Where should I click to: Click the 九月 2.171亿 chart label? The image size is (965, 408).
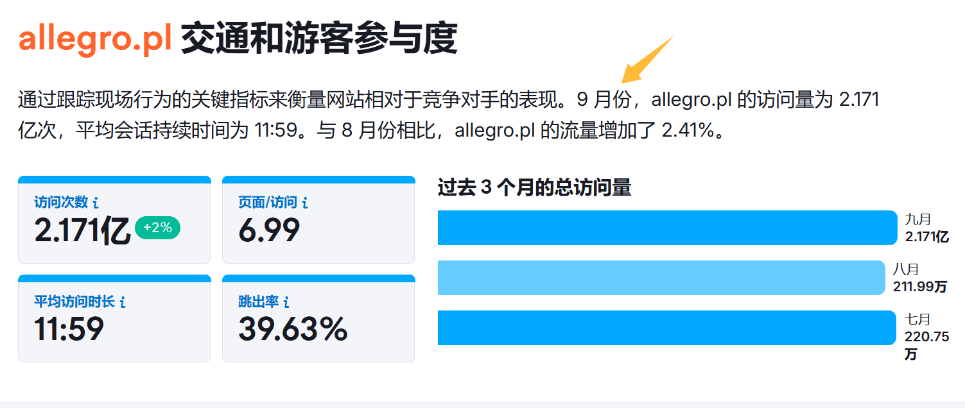pos(927,228)
